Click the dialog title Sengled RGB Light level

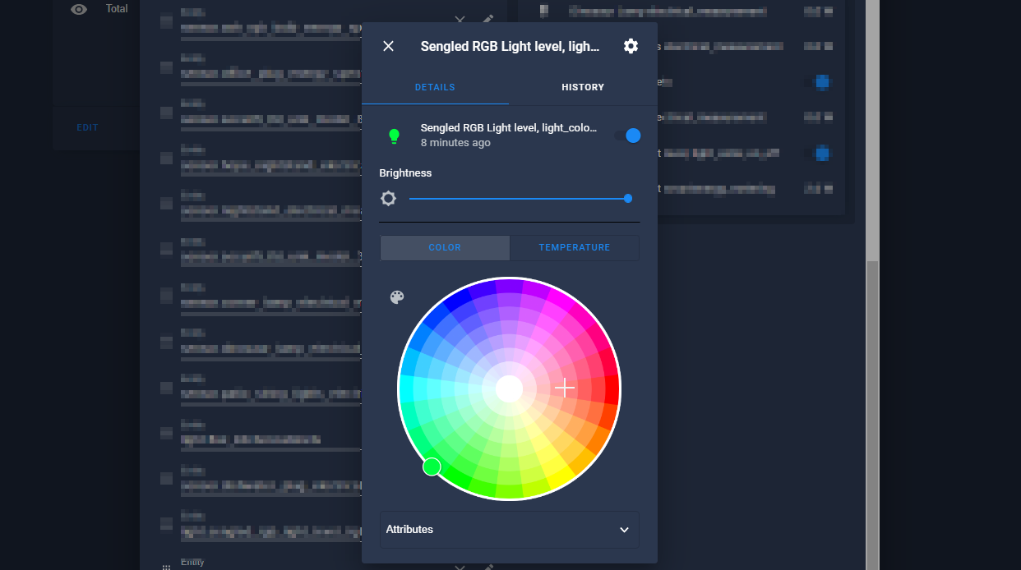(x=510, y=47)
